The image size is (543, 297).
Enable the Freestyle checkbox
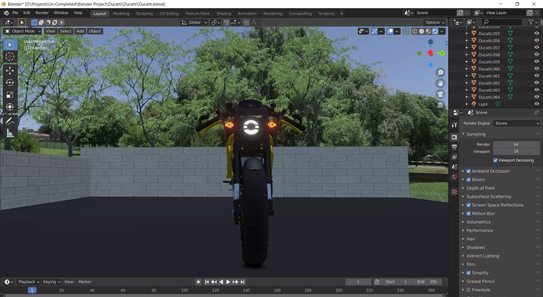click(468, 290)
